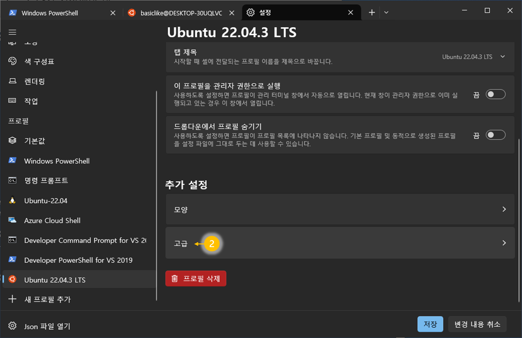Select the Azure Cloud Shell profile

(x=79, y=220)
